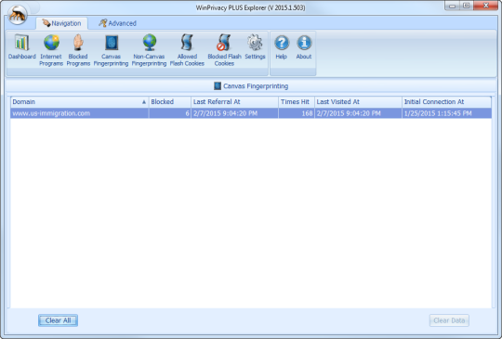Sort by Times Hit column
502x339 pixels.
(297, 102)
